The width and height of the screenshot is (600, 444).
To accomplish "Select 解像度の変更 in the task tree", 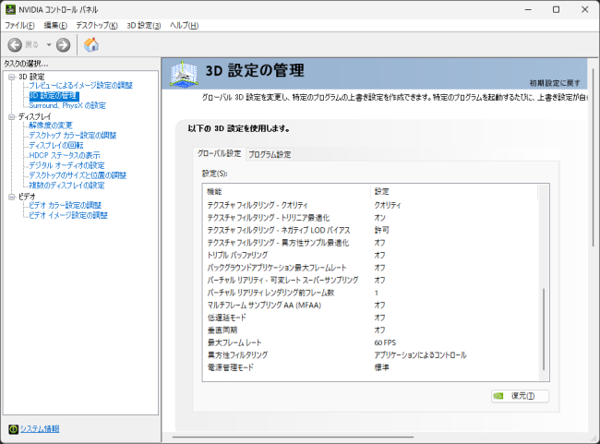I will tap(50, 126).
